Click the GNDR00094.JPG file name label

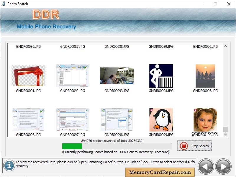161,91
